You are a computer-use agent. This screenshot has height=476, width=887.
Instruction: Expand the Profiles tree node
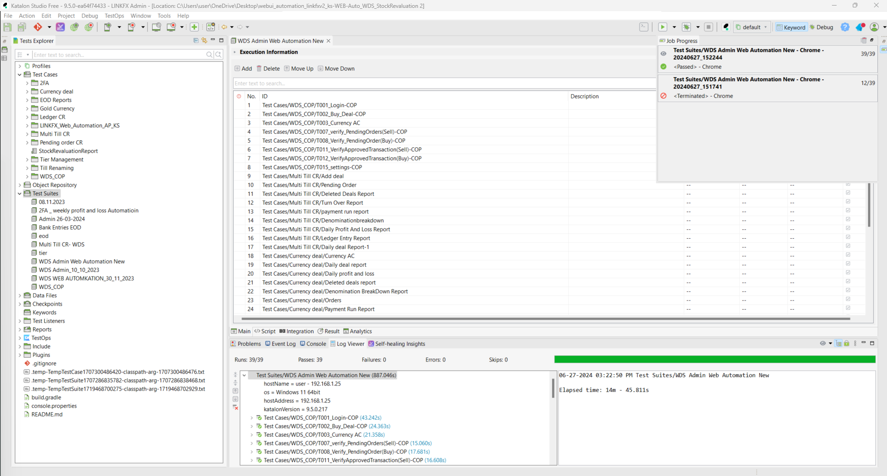point(20,66)
